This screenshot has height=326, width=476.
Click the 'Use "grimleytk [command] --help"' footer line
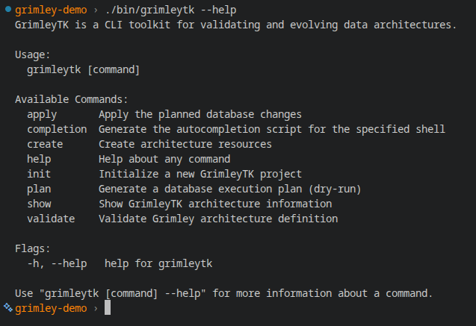tap(223, 293)
